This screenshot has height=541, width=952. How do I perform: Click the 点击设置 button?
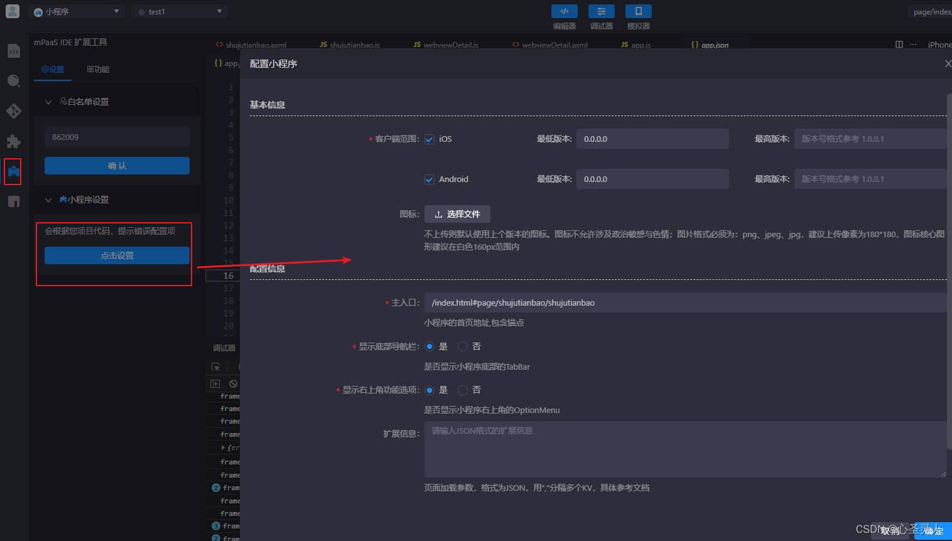117,255
